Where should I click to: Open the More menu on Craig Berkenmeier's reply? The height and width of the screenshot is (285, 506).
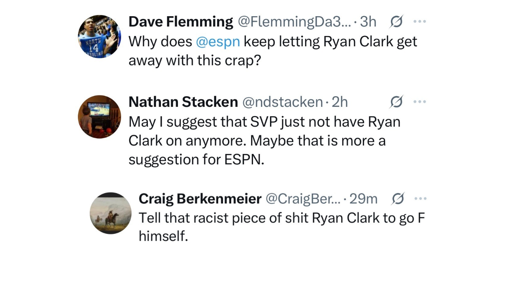click(420, 199)
